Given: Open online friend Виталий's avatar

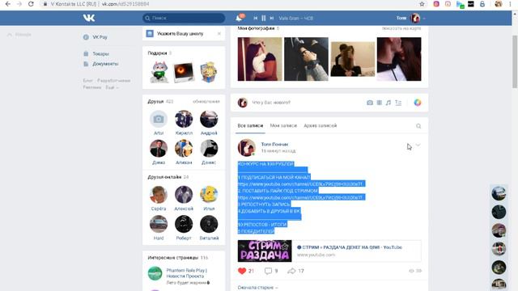Looking at the screenshot, I should [x=209, y=224].
